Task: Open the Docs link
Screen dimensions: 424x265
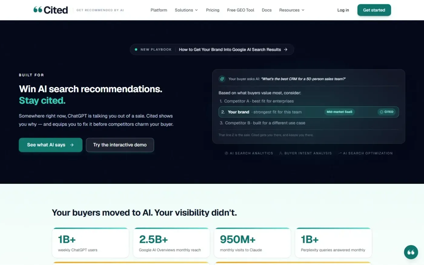Action: [267, 10]
